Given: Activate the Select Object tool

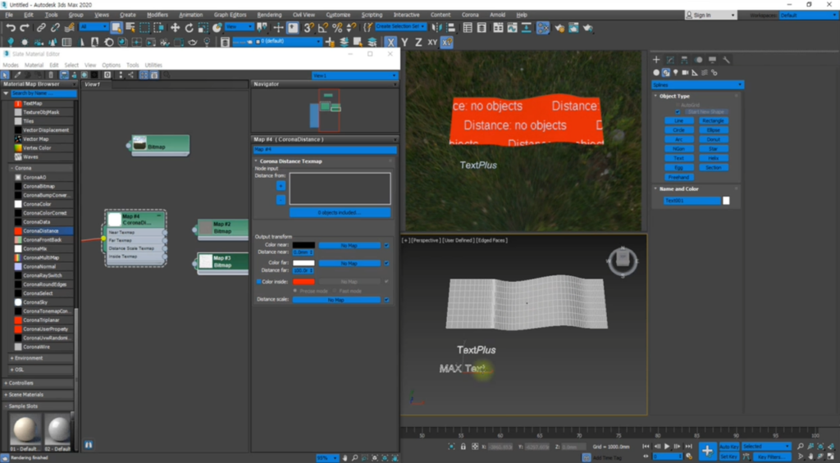Looking at the screenshot, I should click(116, 28).
